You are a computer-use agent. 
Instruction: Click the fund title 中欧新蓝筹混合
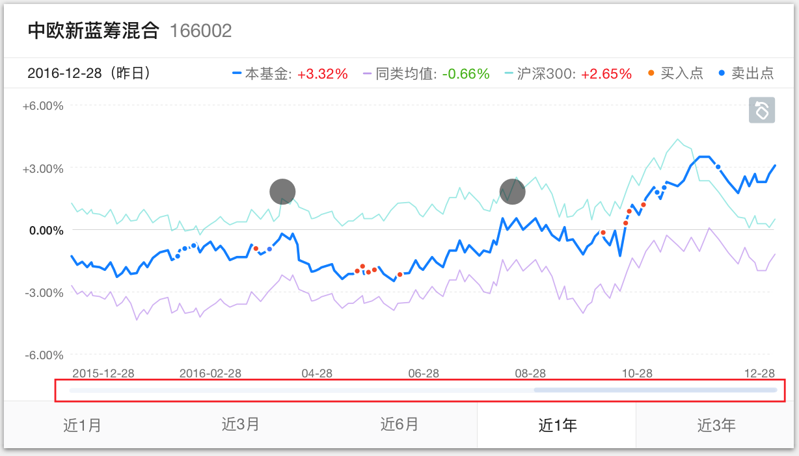tap(94, 31)
